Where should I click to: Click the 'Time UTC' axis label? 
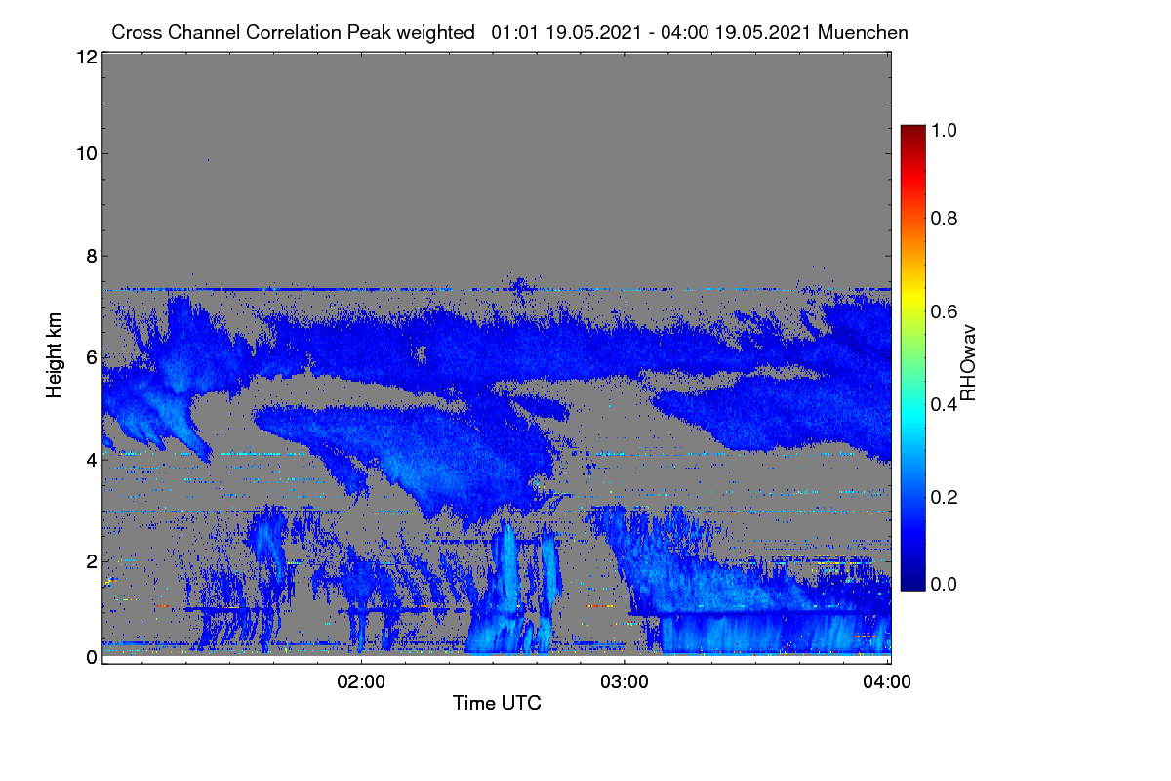497,702
